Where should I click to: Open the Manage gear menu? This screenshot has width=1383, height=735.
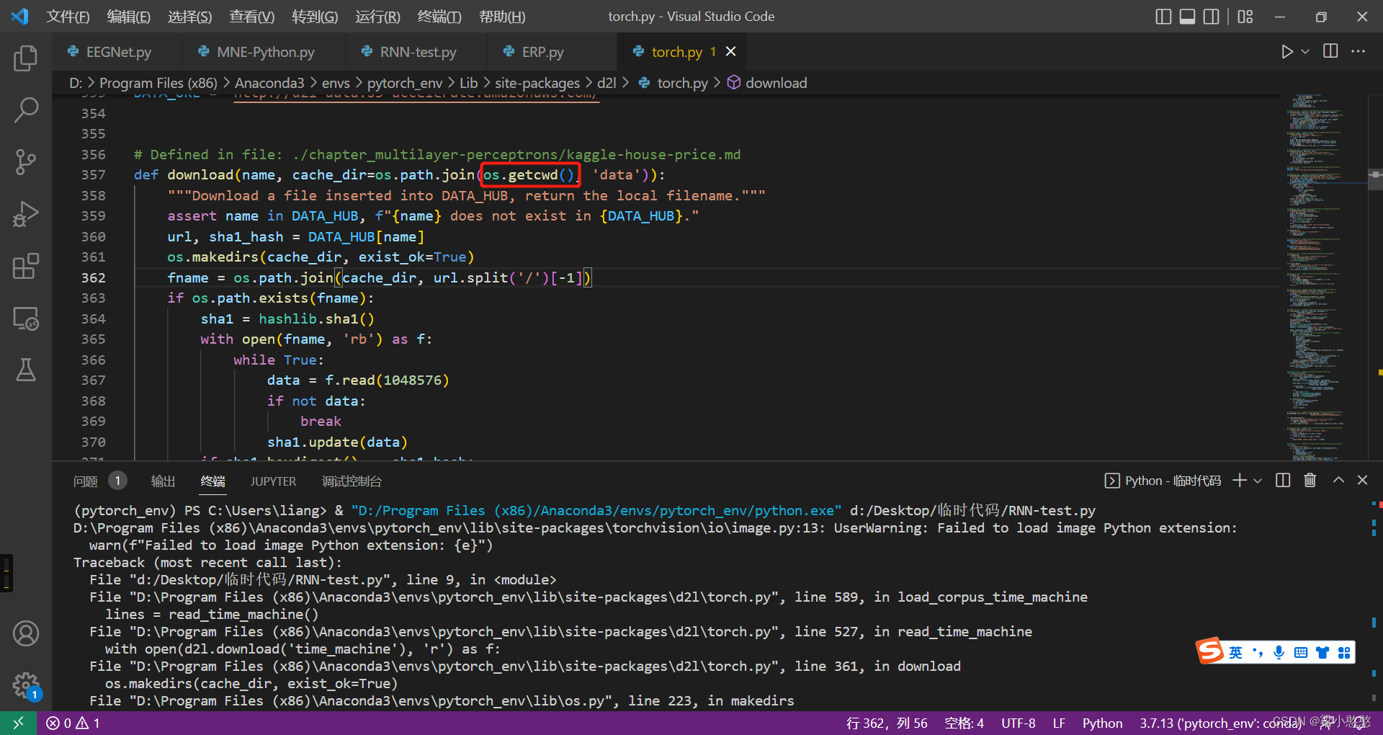point(26,685)
